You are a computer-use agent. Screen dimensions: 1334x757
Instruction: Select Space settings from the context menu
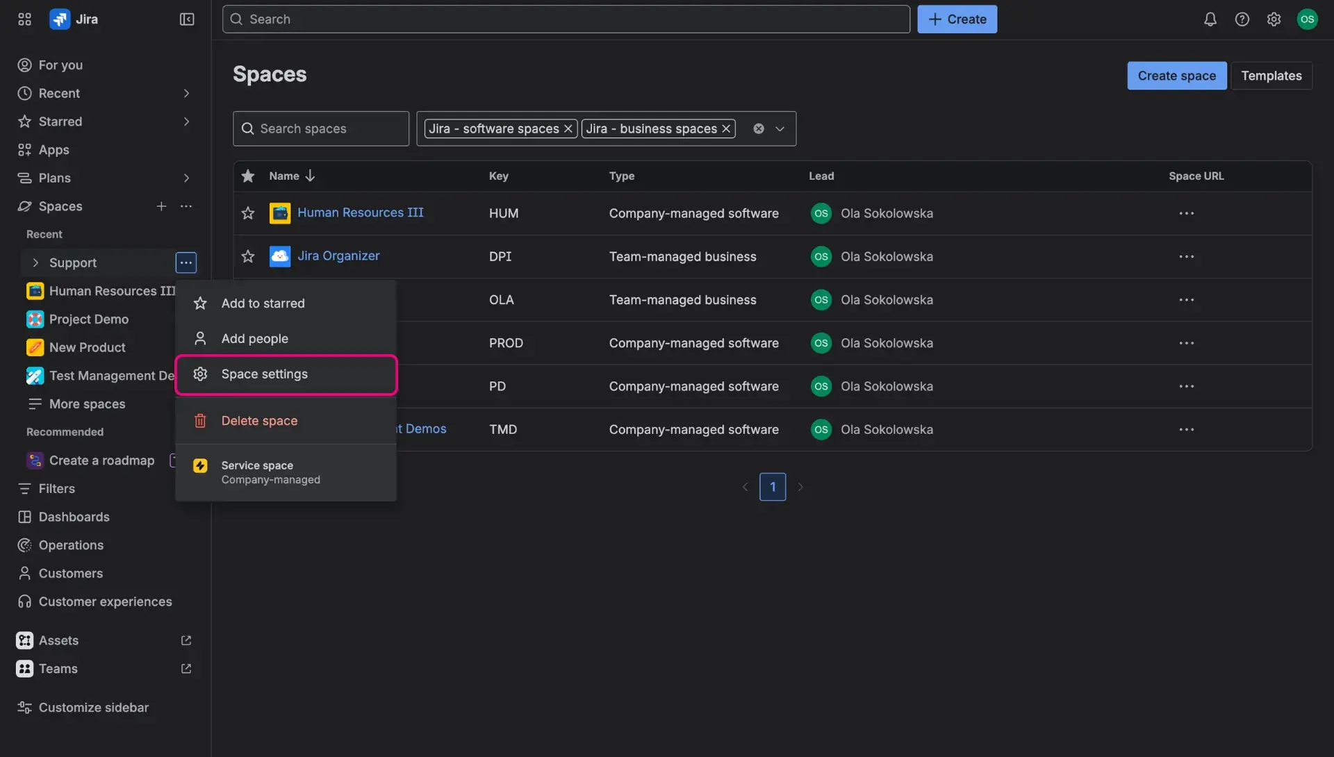pos(264,374)
